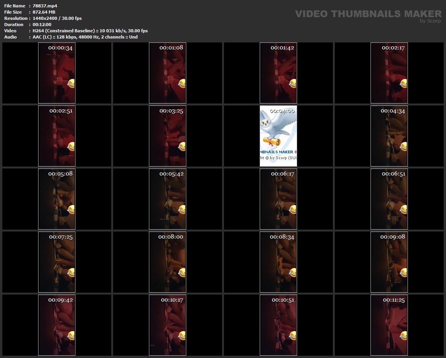
Task: Select the thumbnail at timestamp 00:07:25
Action: pos(57,262)
